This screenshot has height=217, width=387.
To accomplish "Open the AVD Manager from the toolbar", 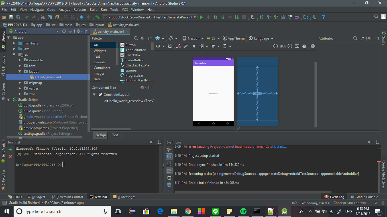I will pyautogui.click(x=252, y=17).
